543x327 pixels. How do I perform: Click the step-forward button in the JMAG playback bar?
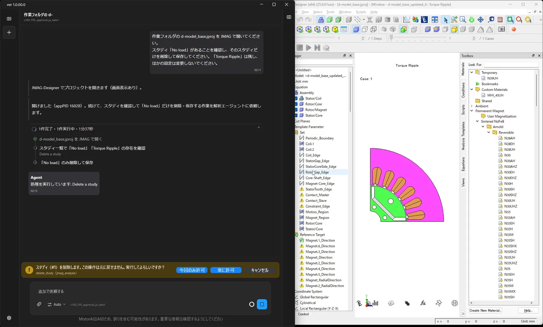click(x=317, y=48)
